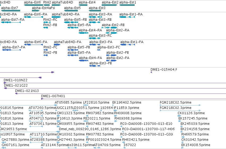Viewport: 226px width, 149px height.
Task: Select the alpha-Est3-PB protein label
Action: (x=100, y=63)
